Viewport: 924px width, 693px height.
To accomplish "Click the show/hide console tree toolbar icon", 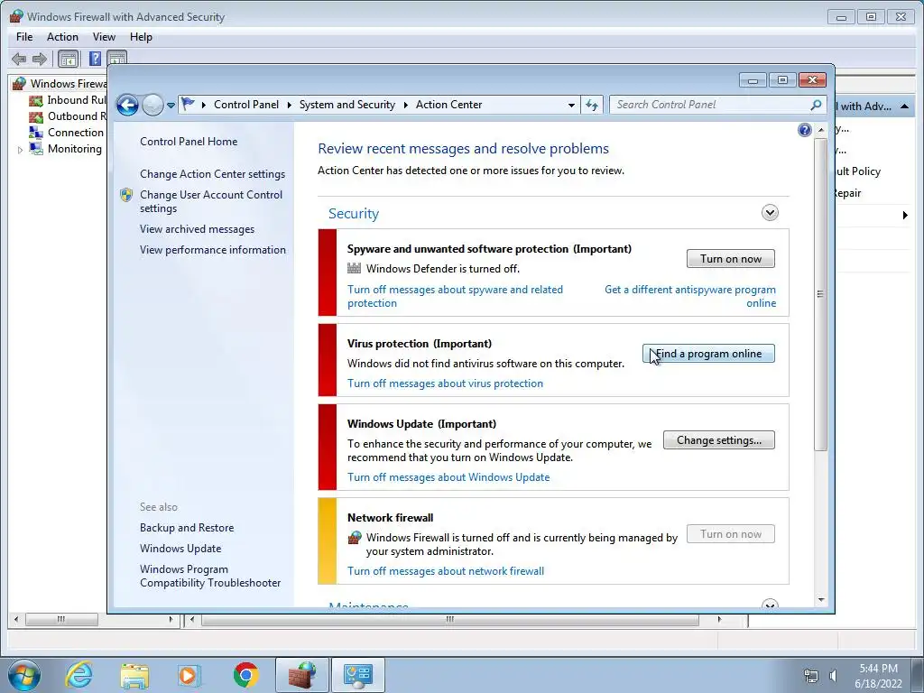I will 69,59.
